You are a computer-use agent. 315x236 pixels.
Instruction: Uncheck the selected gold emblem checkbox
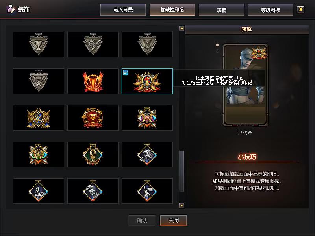point(126,72)
